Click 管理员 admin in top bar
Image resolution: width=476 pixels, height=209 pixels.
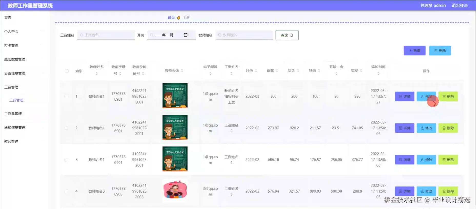pos(433,5)
